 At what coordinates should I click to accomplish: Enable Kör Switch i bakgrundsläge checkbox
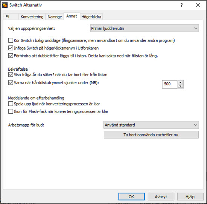(11, 40)
